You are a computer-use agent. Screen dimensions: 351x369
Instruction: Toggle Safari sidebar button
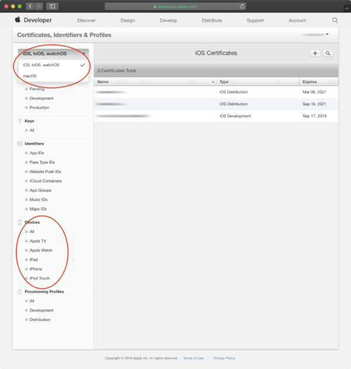tap(52, 6)
